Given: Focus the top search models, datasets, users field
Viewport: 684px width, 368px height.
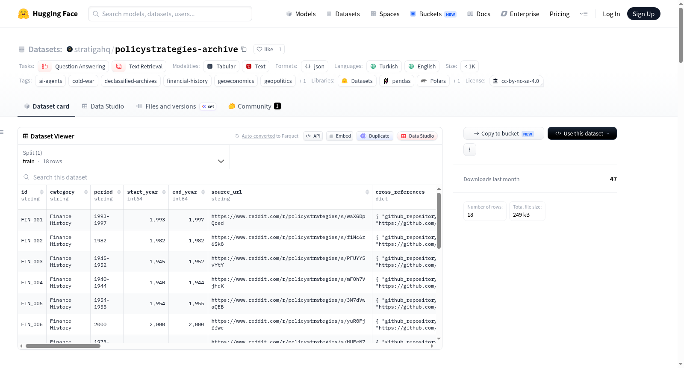Looking at the screenshot, I should coord(170,14).
